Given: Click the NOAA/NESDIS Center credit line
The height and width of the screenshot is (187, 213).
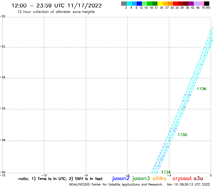Looking at the screenshot, I should coord(116,185).
